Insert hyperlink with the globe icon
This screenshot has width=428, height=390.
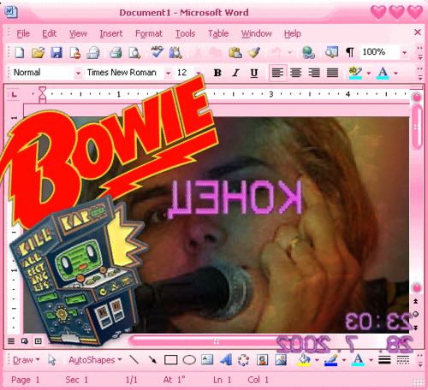tap(308, 53)
